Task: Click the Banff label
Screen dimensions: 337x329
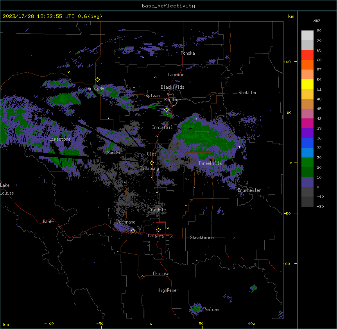Action: pyautogui.click(x=48, y=222)
